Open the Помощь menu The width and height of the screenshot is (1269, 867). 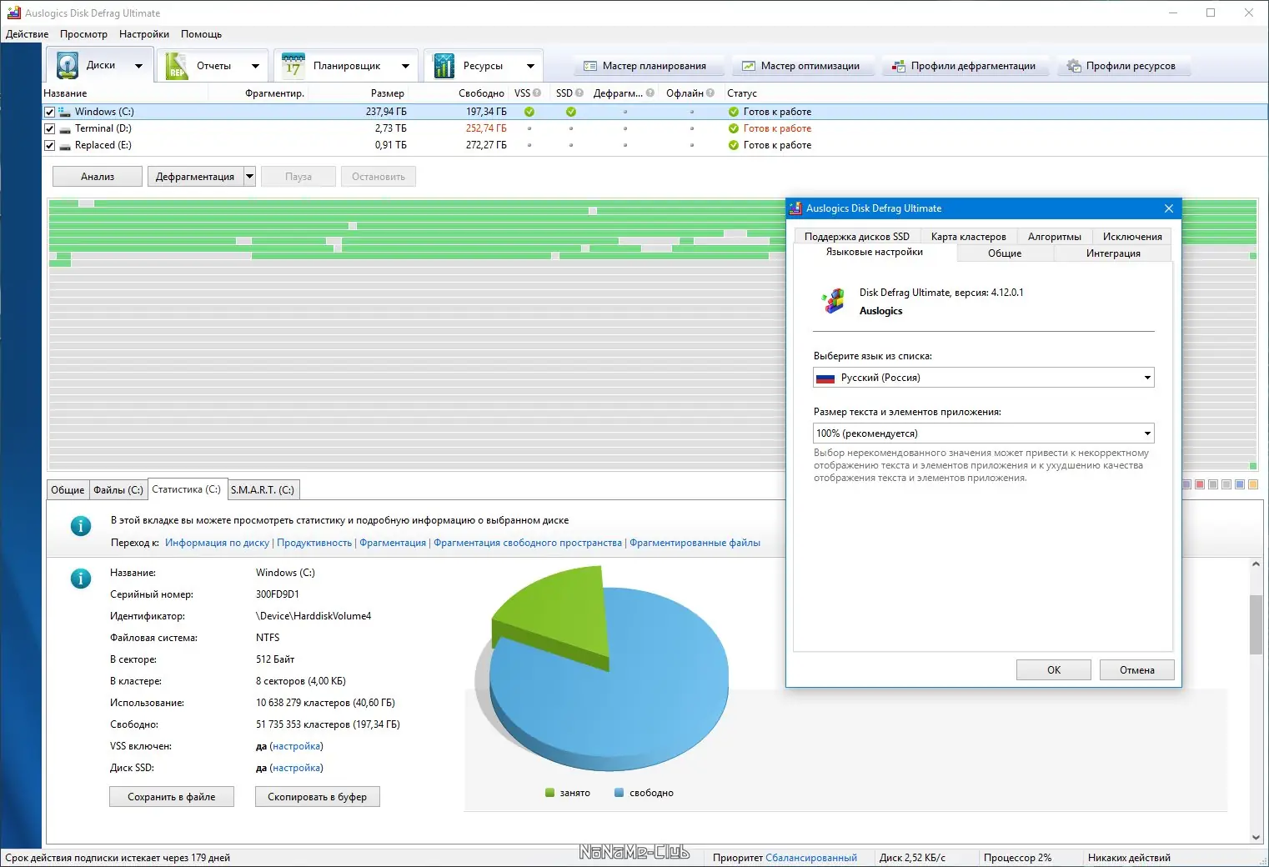pyautogui.click(x=201, y=34)
